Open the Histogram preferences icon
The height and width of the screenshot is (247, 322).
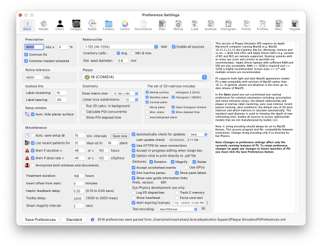[x=228, y=26]
